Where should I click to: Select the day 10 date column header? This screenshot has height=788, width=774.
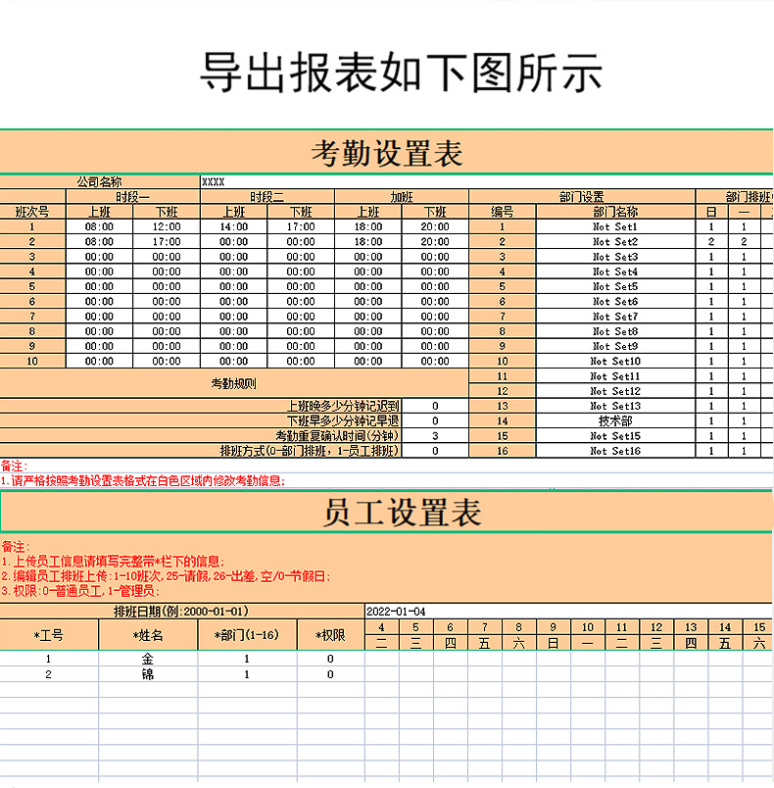(587, 627)
